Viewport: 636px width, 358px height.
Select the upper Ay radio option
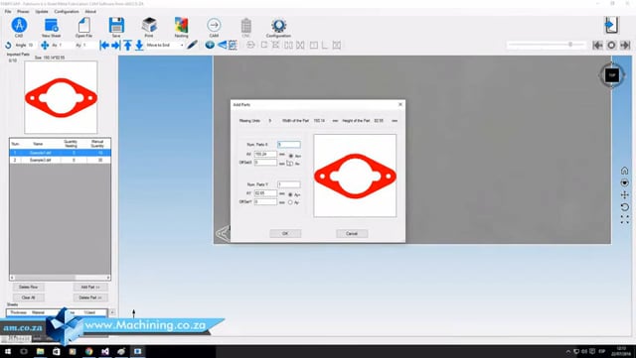pyautogui.click(x=290, y=194)
